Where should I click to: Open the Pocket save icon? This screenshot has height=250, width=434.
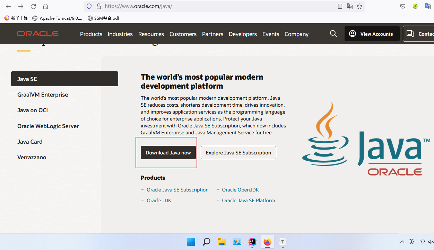pyautogui.click(x=403, y=6)
